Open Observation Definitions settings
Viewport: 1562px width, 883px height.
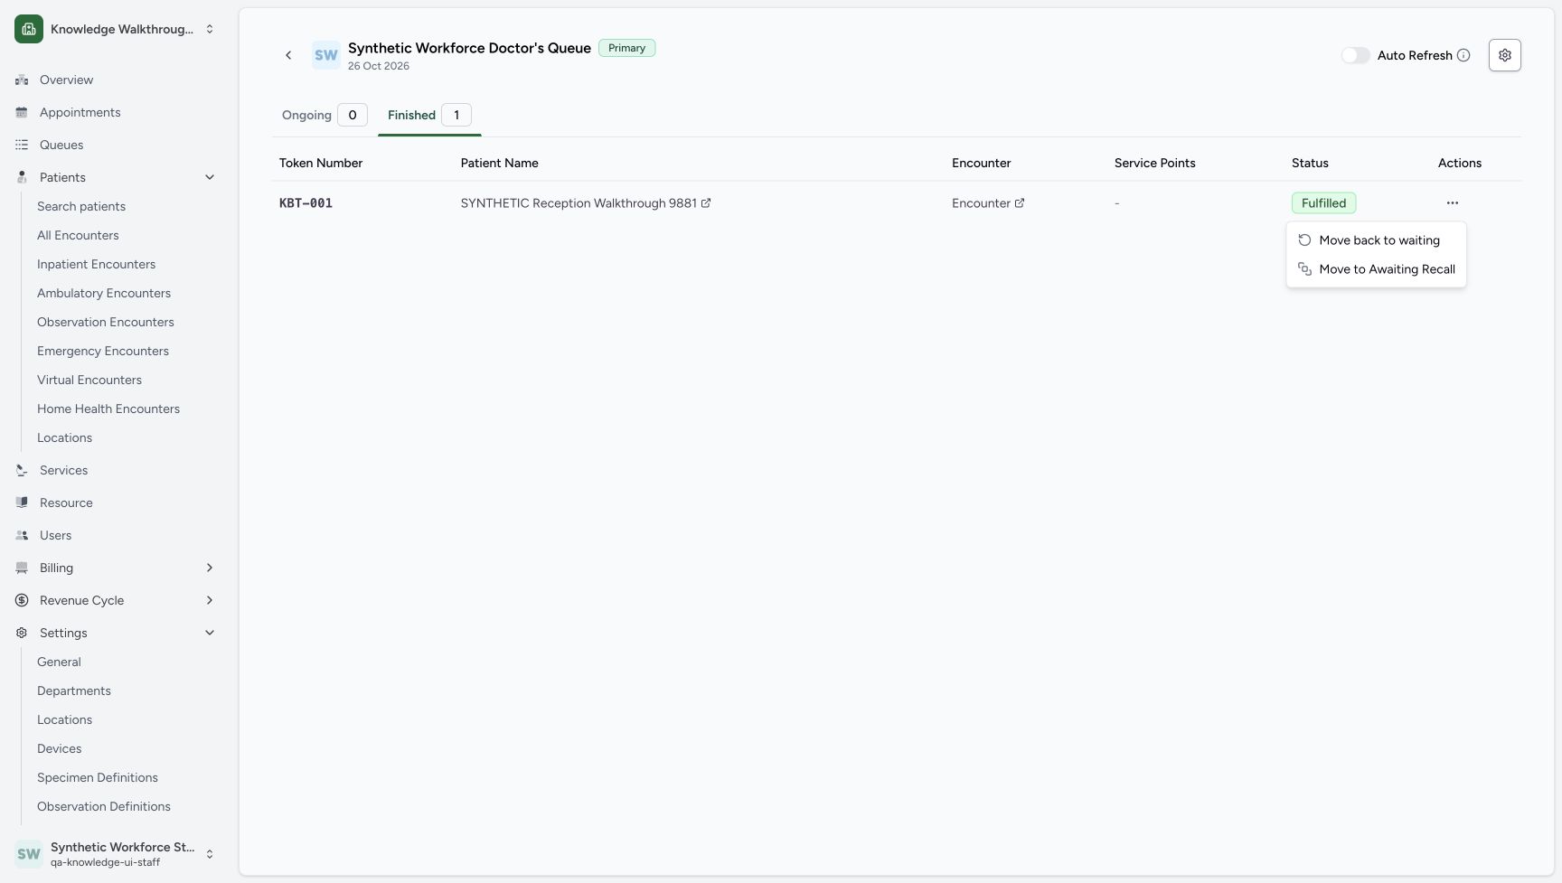(104, 807)
